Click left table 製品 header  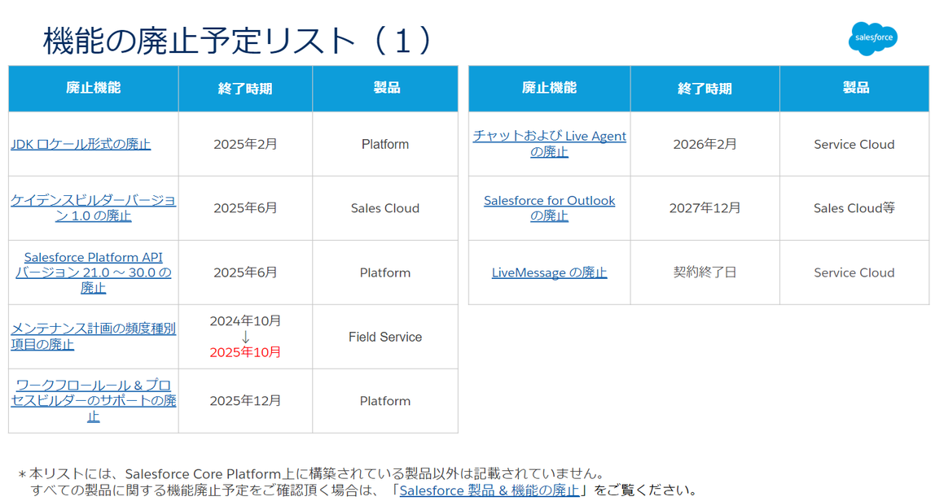pyautogui.click(x=385, y=88)
